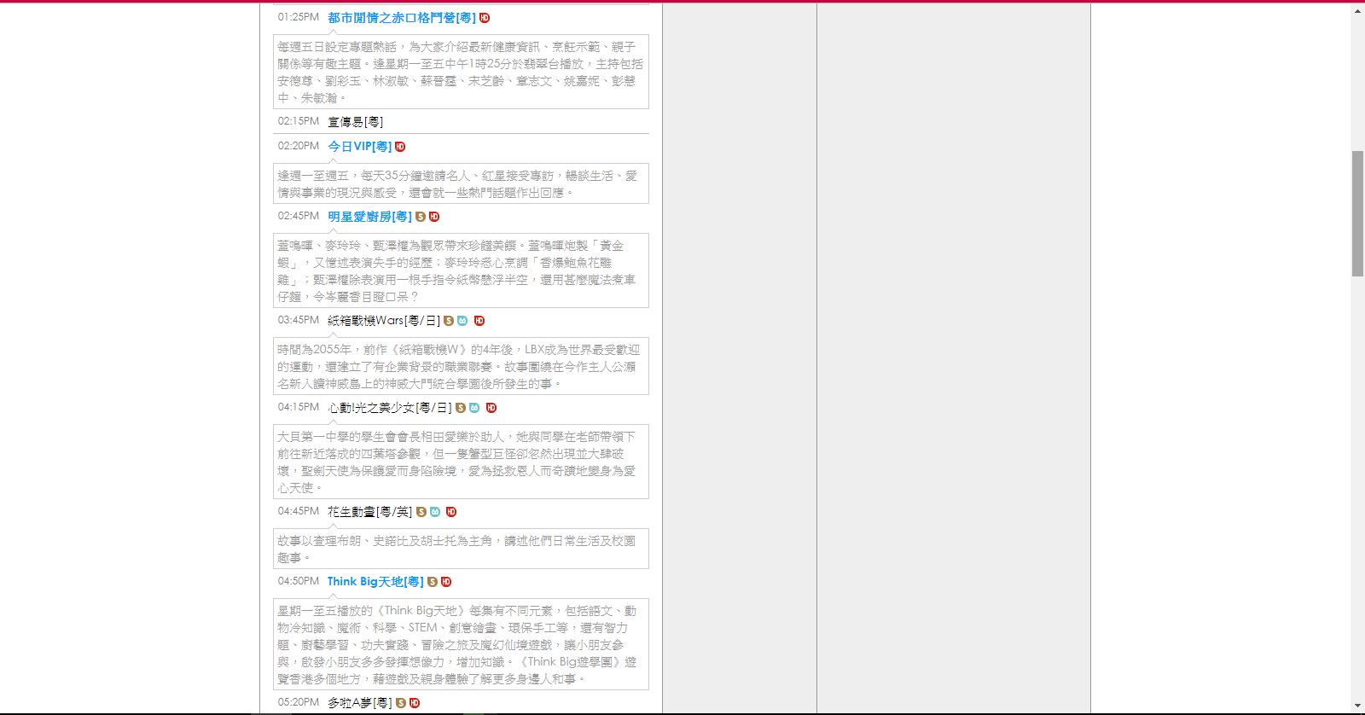The width and height of the screenshot is (1365, 715).
Task: Click HD icon next to Think Big天地
Action: (x=446, y=582)
